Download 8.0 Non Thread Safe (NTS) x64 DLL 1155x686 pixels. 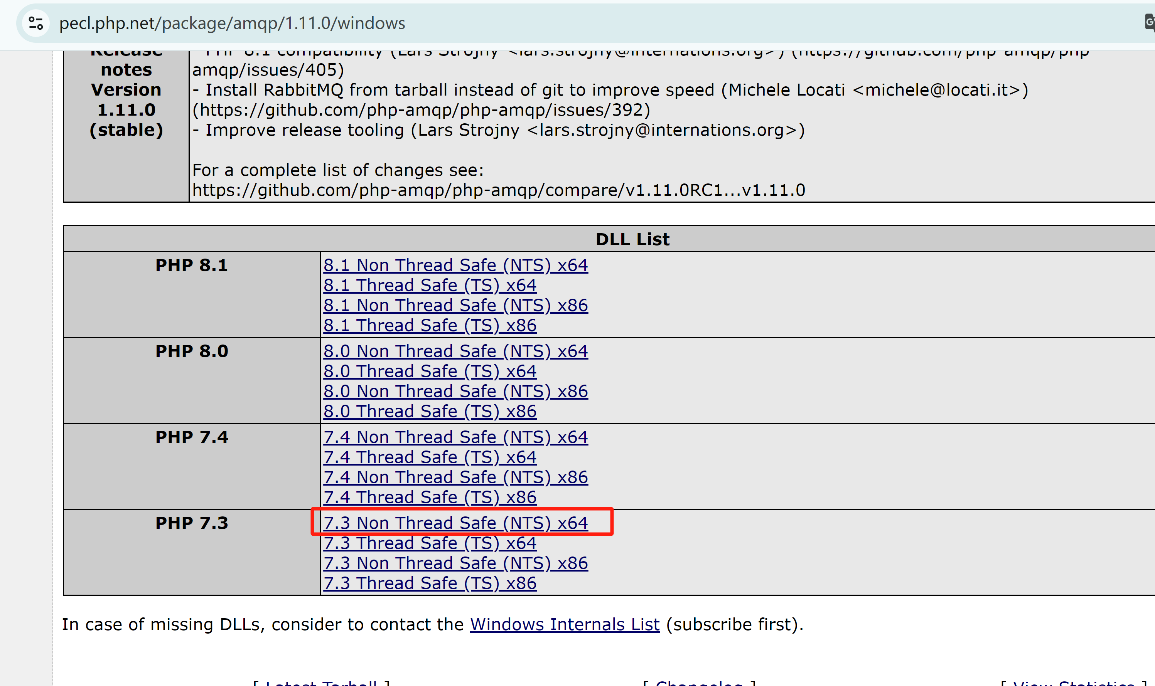[455, 351]
